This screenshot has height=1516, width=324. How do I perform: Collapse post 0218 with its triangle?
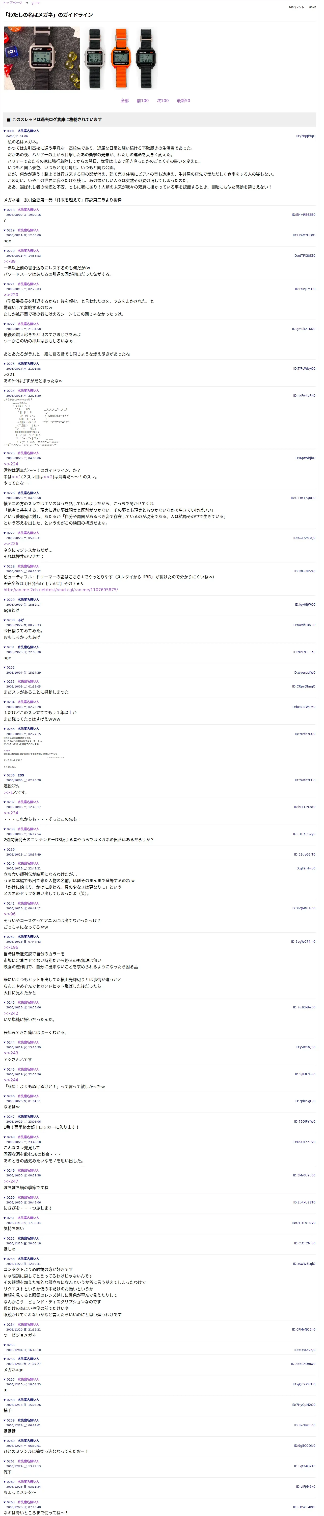tap(5, 210)
